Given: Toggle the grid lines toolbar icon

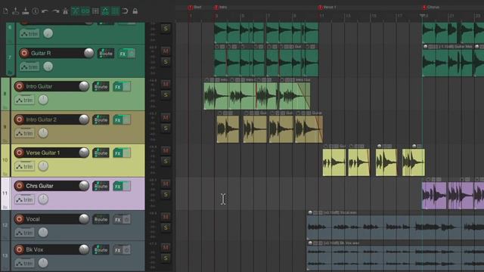Looking at the screenshot, I should coord(115,11).
